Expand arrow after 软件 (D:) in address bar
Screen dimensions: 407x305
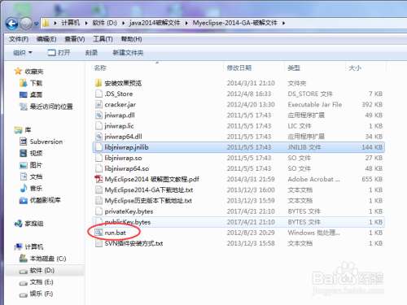[123, 23]
